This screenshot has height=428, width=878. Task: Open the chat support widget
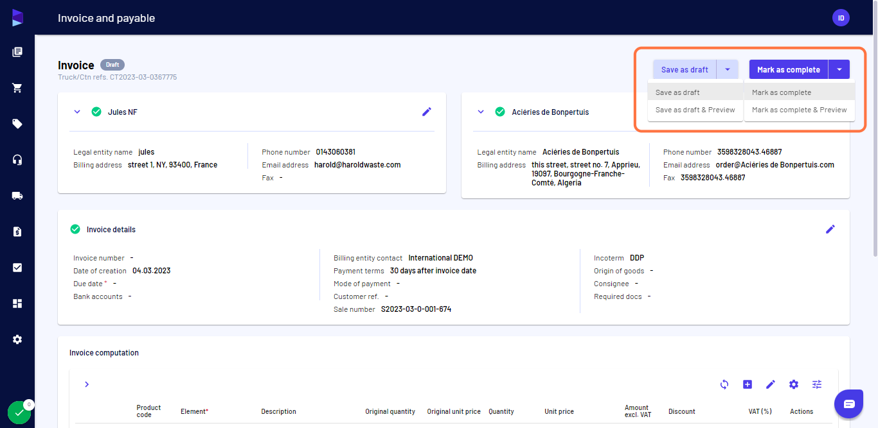click(849, 404)
